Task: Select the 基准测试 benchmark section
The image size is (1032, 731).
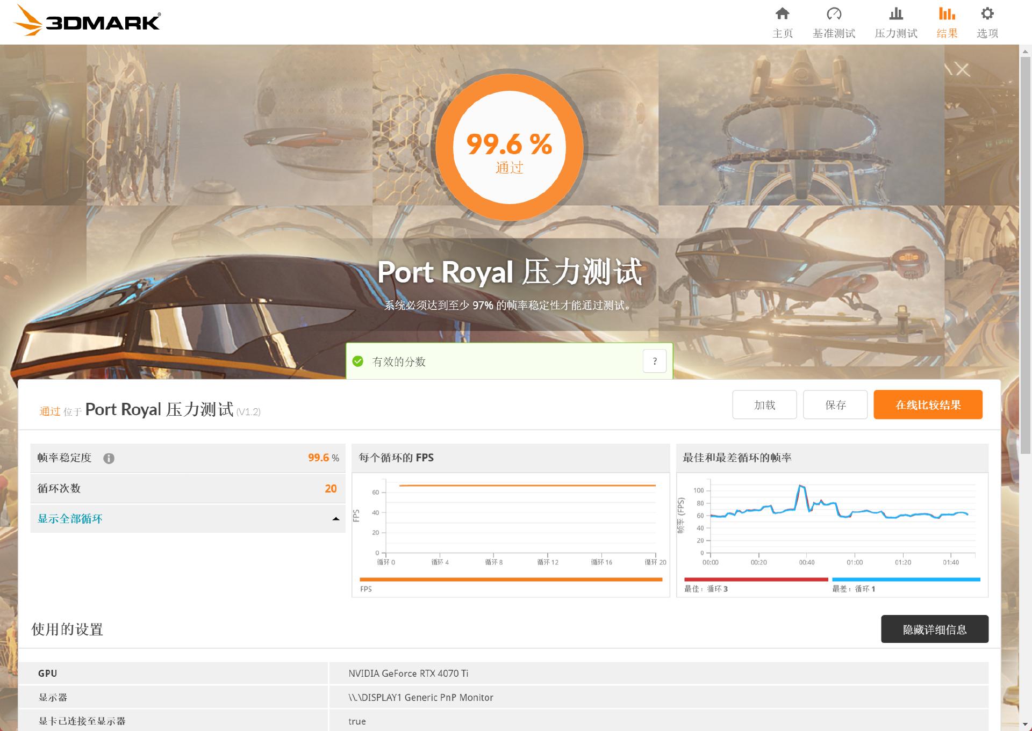Action: point(834,21)
